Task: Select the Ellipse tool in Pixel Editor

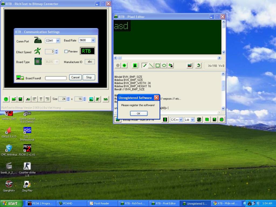Action: coord(164,65)
